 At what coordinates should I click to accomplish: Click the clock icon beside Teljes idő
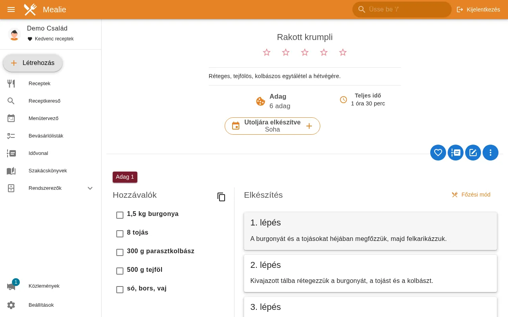point(344,99)
